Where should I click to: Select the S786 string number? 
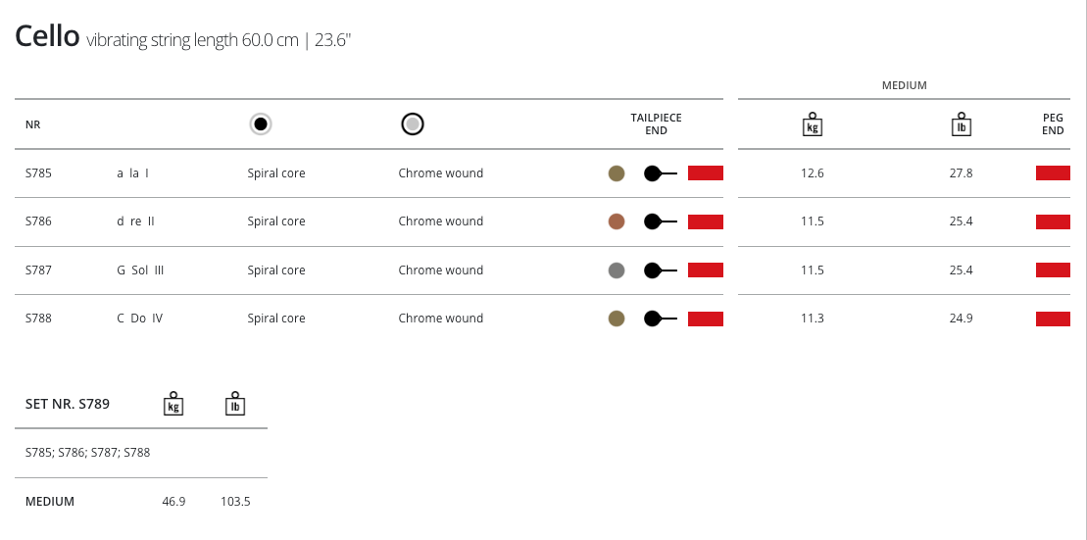pos(39,221)
